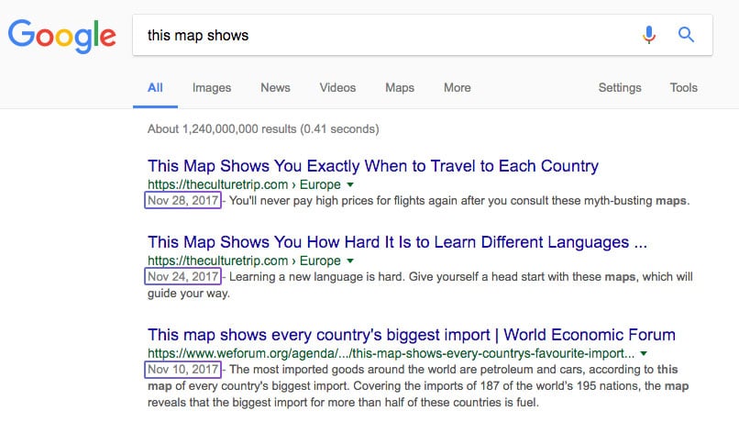Expand the second theculturetrip.com result arrow
This screenshot has width=739, height=422.
(350, 261)
